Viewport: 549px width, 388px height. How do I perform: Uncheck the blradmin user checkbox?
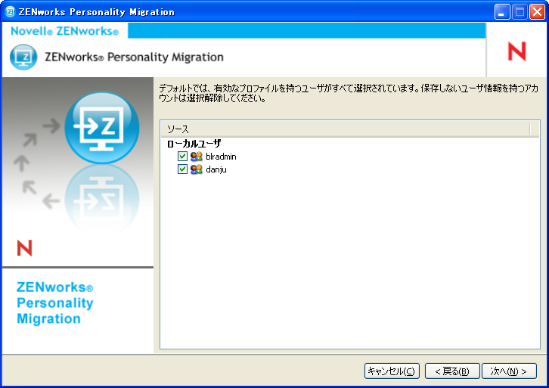pyautogui.click(x=182, y=156)
